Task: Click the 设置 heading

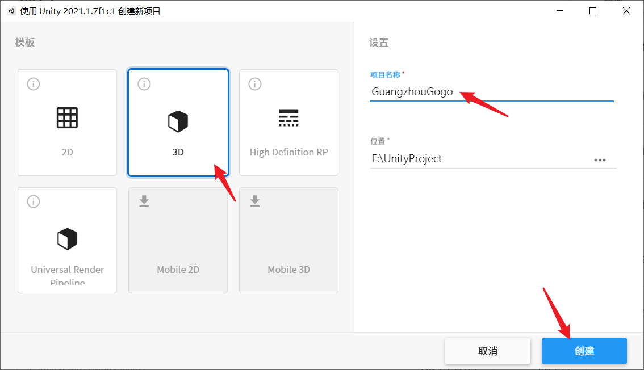Action: [x=379, y=42]
